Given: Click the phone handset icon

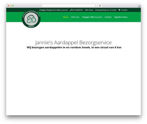Looking at the screenshot, I should pyautogui.click(x=71, y=10).
